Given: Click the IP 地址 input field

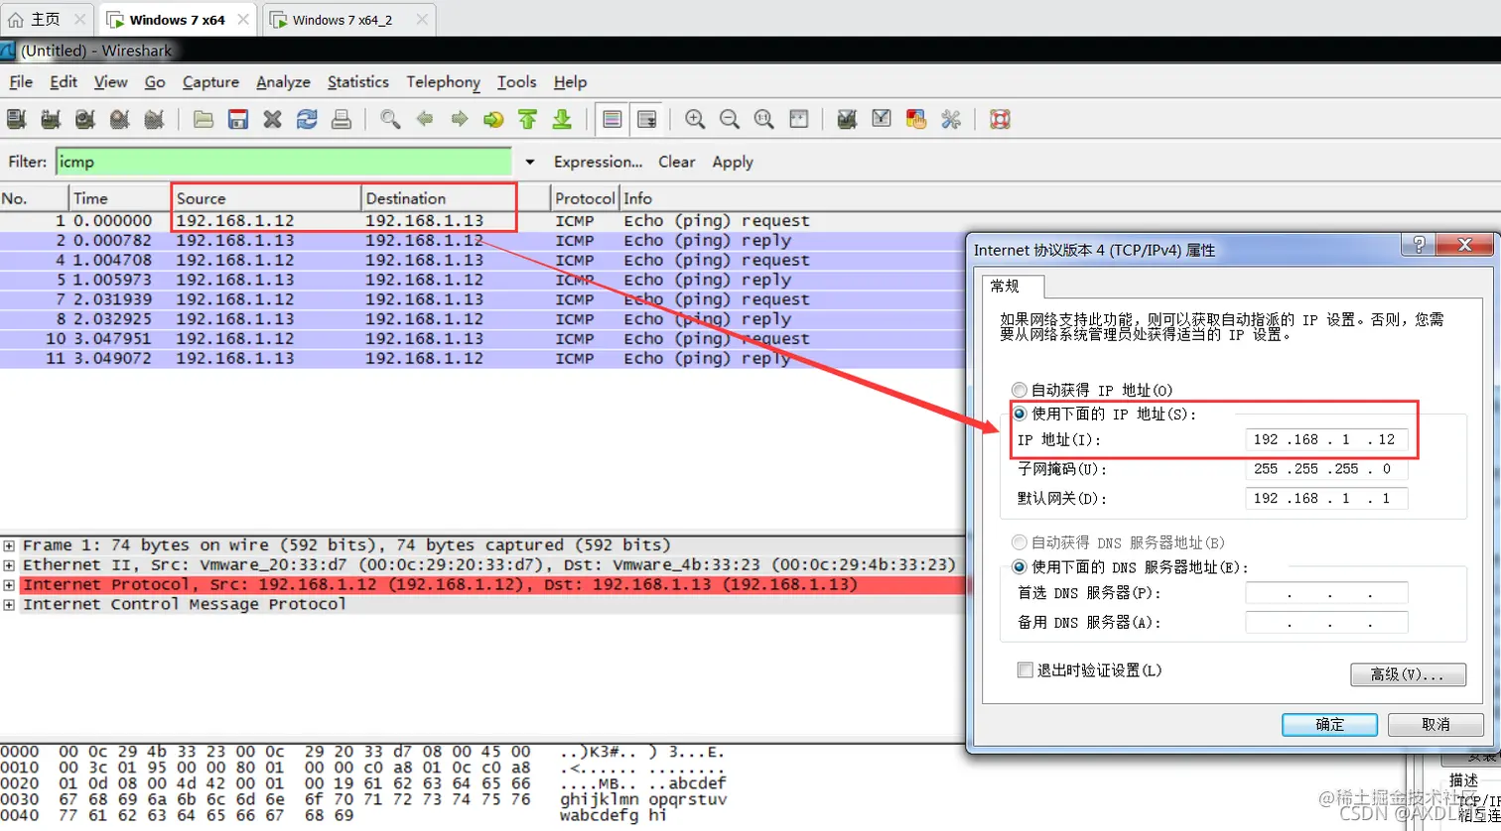Looking at the screenshot, I should (x=1326, y=439).
